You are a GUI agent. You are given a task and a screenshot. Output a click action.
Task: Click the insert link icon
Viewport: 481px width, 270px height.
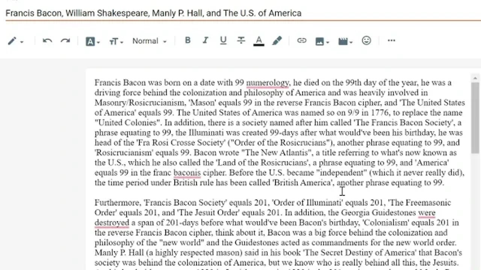[x=302, y=40]
